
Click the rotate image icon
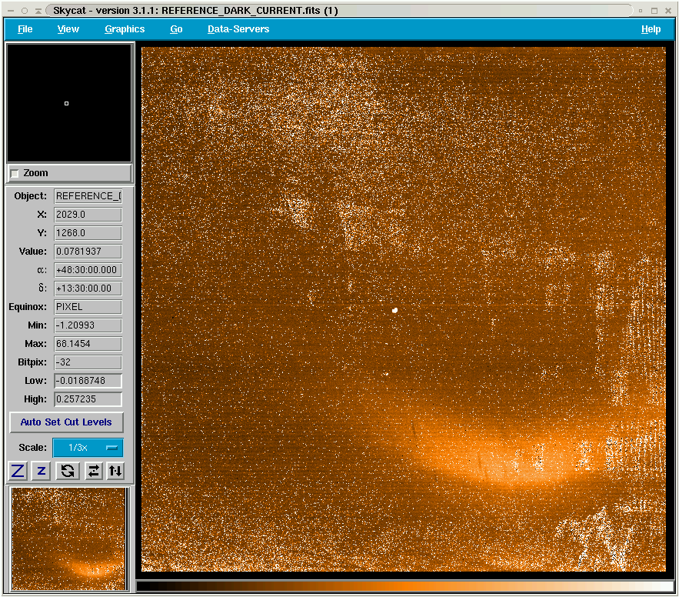67,471
